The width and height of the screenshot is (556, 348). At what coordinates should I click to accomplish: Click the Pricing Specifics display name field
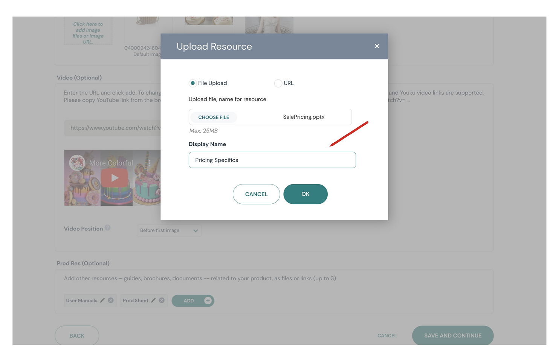pyautogui.click(x=272, y=160)
